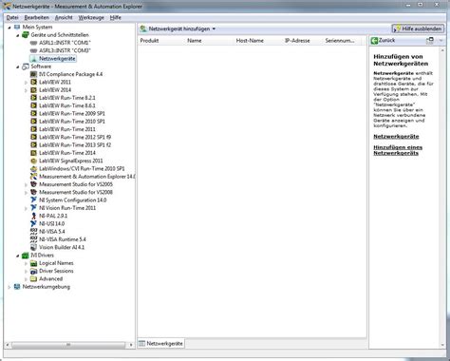450x361 pixels.
Task: Select LabVIEW Run-Time 2012 SP1 f9 row
Action: coord(75,137)
